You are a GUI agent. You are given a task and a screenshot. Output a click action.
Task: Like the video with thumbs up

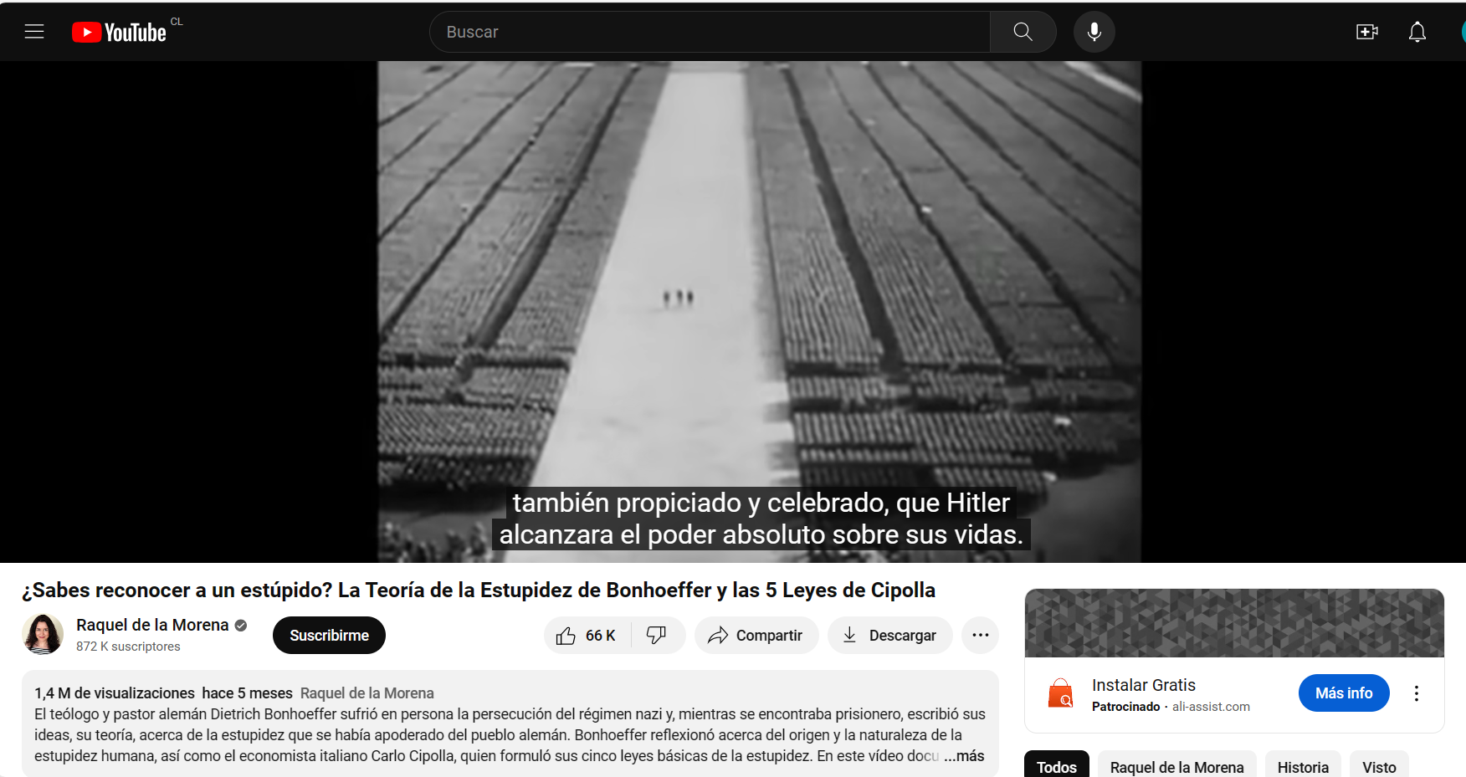tap(587, 636)
